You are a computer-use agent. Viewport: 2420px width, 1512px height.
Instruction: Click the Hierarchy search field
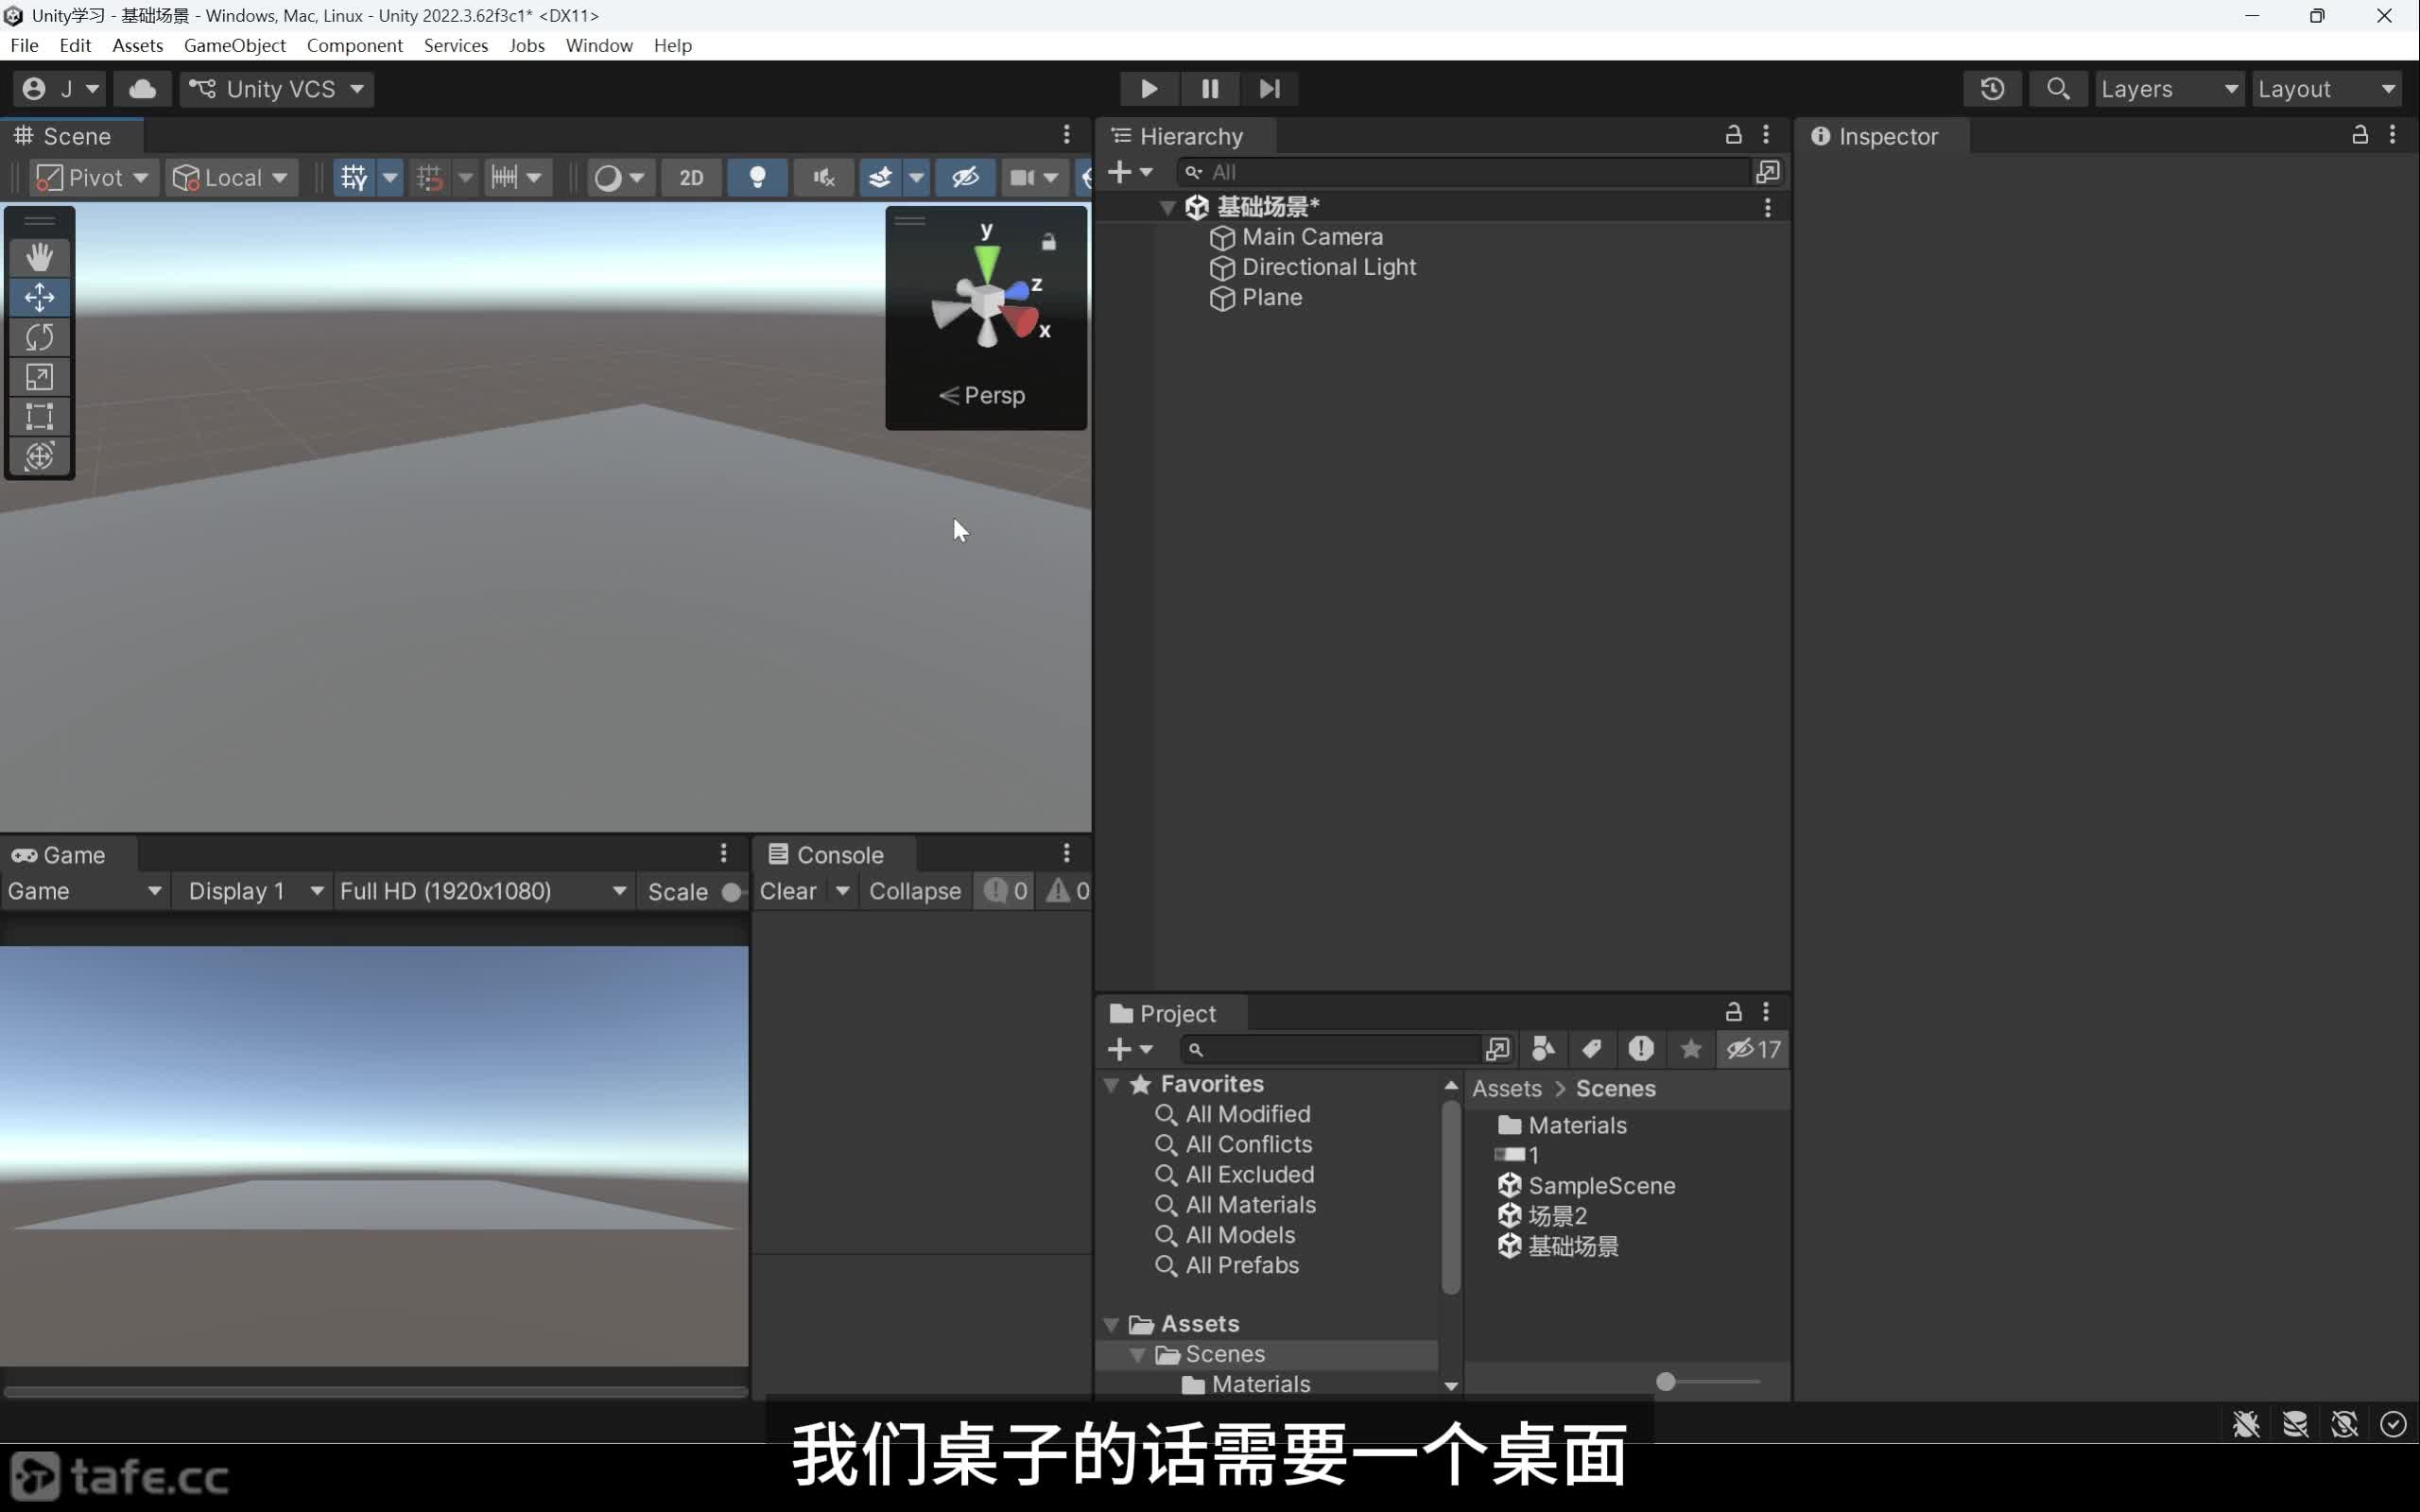(x=1464, y=172)
